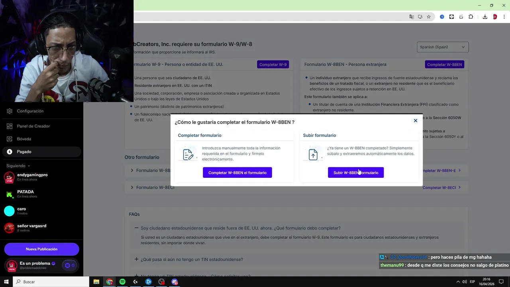Screen dimensions: 510x287
Task: Click Subir W-8BEN formulario button
Action: point(356,173)
